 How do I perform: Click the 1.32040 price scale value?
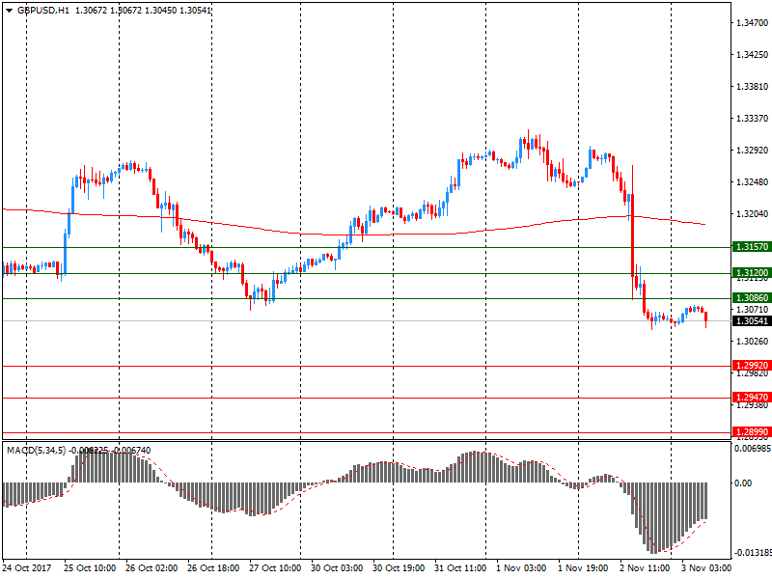(752, 213)
